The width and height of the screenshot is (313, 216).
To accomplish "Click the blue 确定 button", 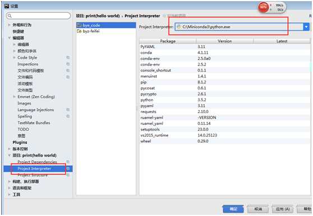I will [233, 209].
